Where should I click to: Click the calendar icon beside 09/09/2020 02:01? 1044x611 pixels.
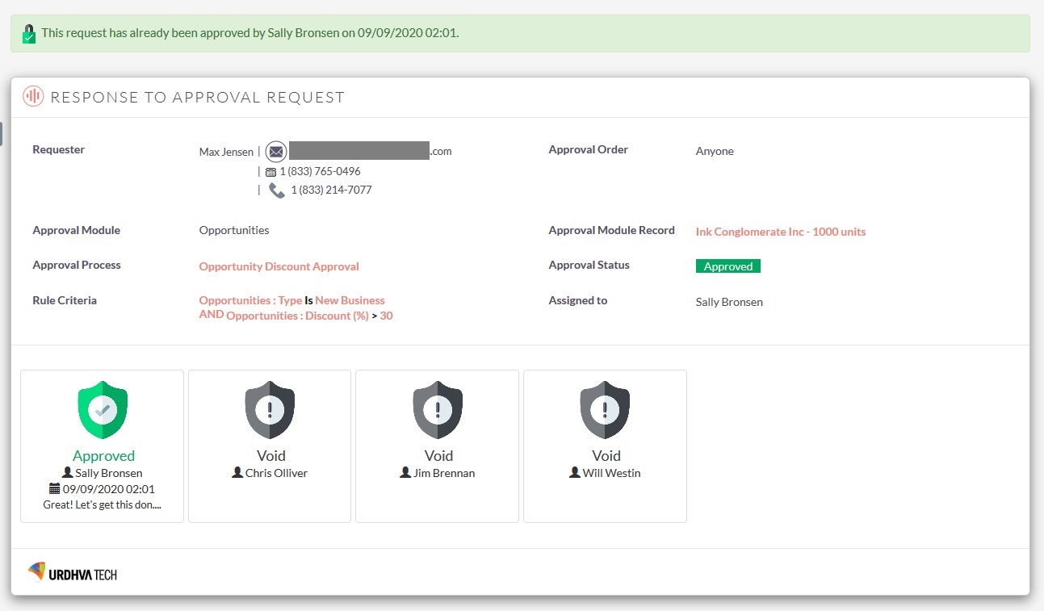54,488
